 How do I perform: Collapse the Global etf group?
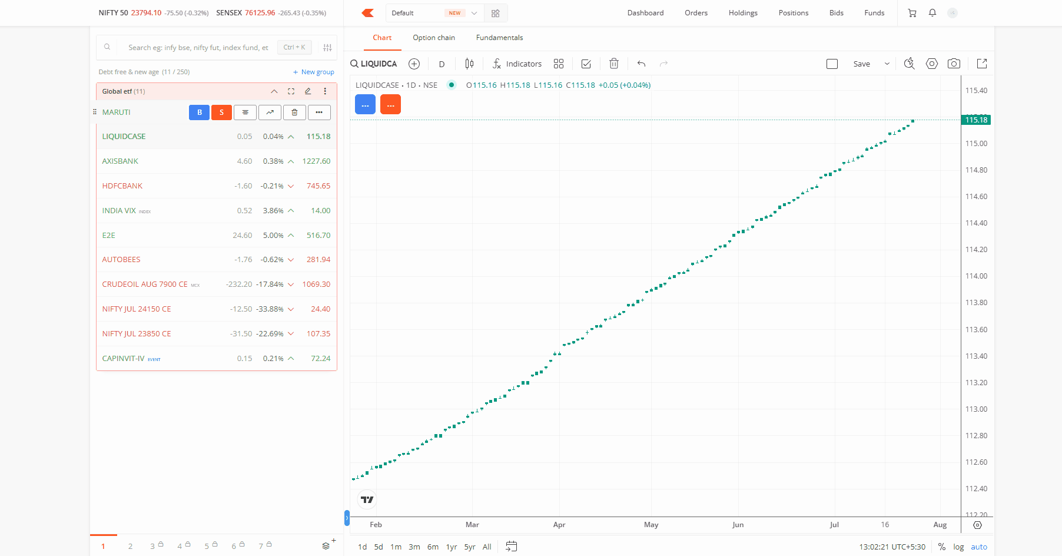(x=274, y=91)
